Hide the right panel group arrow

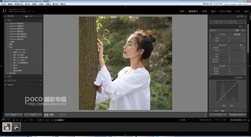(x=250, y=66)
